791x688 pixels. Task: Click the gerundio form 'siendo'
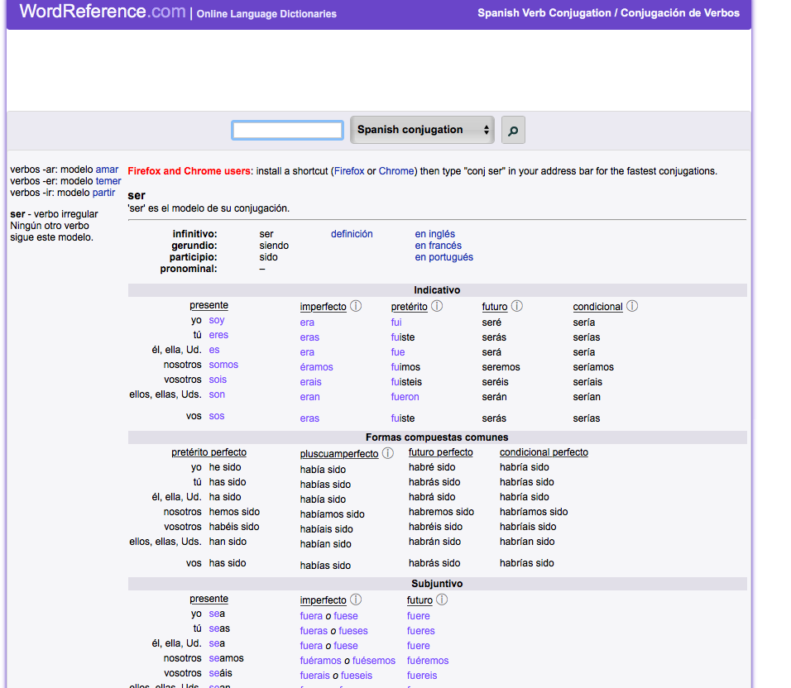(x=274, y=246)
